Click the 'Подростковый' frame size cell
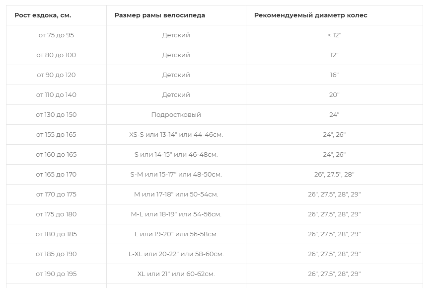Image resolution: width=439 pixels, height=288 pixels. pyautogui.click(x=176, y=115)
